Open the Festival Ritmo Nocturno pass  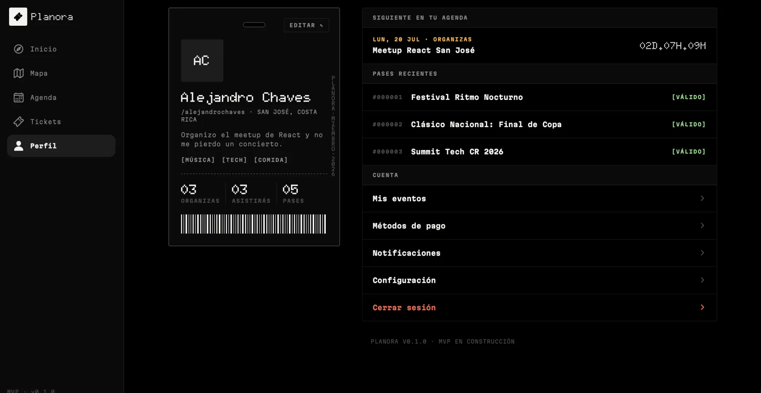pyautogui.click(x=539, y=97)
